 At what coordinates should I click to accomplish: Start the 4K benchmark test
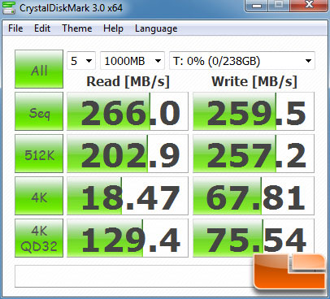pyautogui.click(x=39, y=196)
